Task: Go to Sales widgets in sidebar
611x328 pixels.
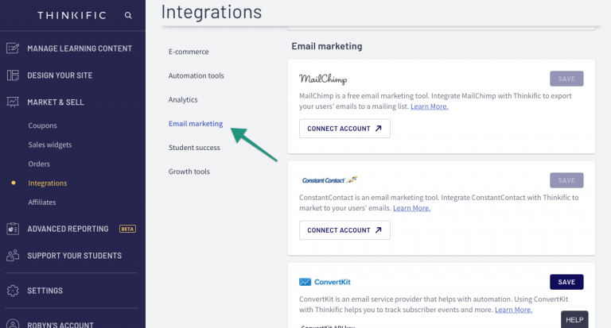Action: click(x=50, y=145)
